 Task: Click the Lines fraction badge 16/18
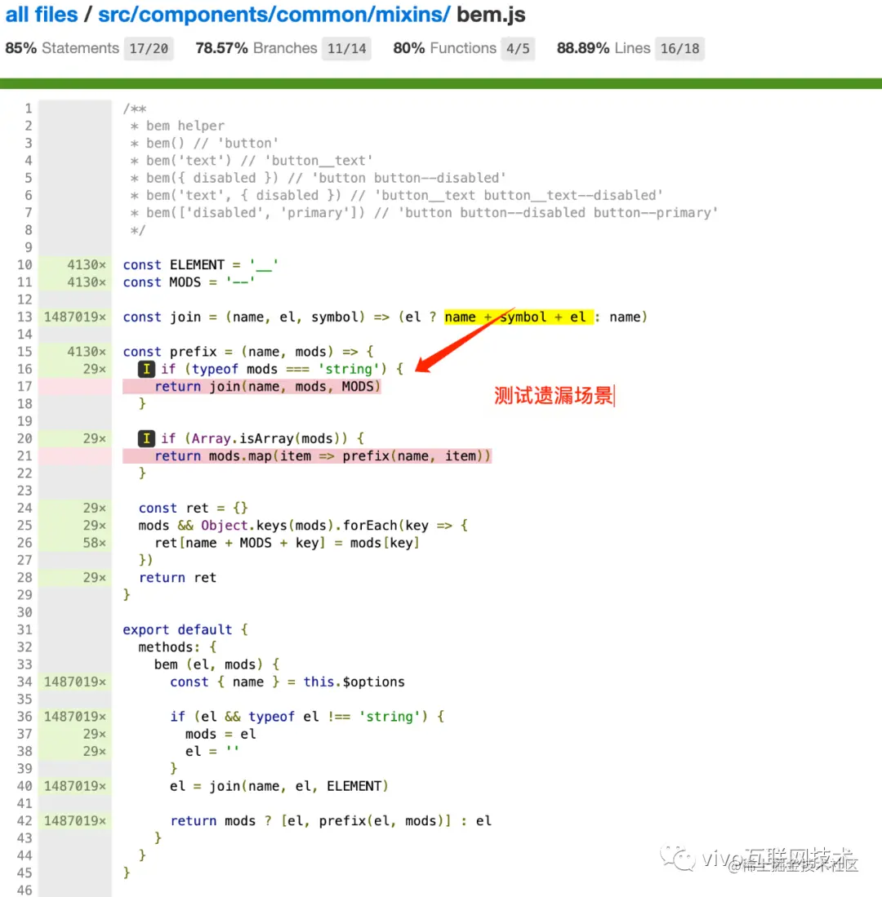pos(680,49)
